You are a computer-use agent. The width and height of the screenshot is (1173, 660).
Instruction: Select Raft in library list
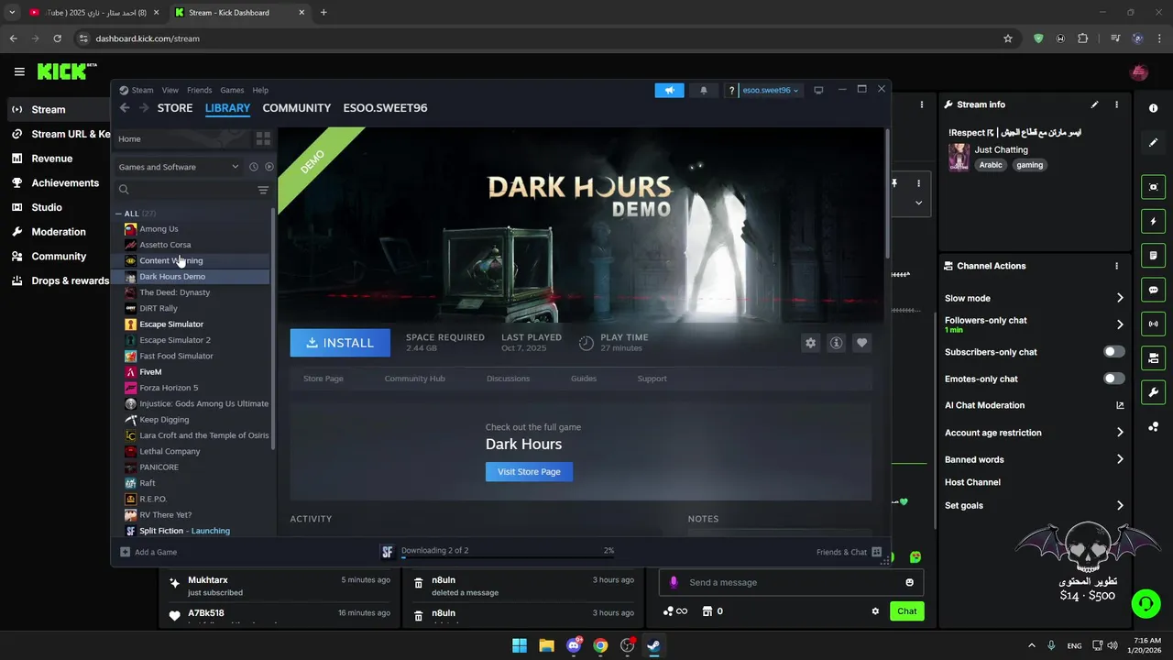[x=148, y=483]
